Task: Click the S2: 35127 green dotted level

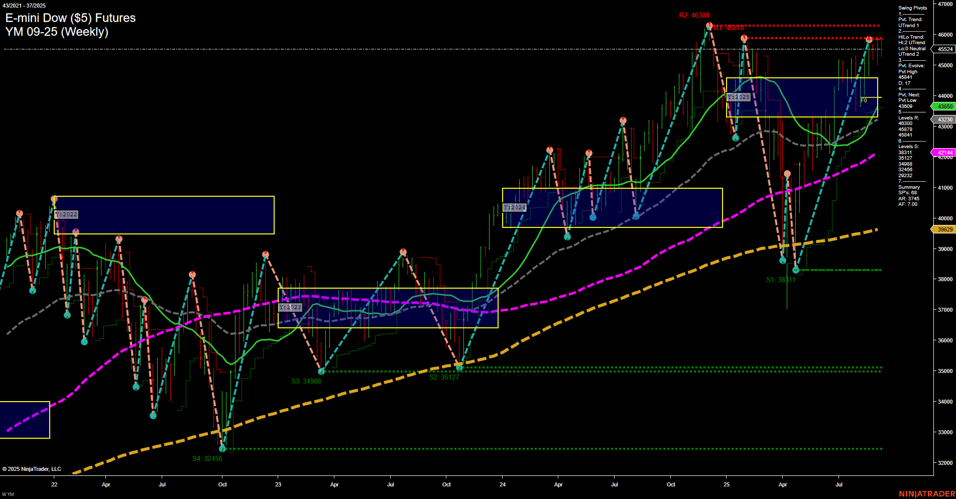Action: click(x=444, y=376)
